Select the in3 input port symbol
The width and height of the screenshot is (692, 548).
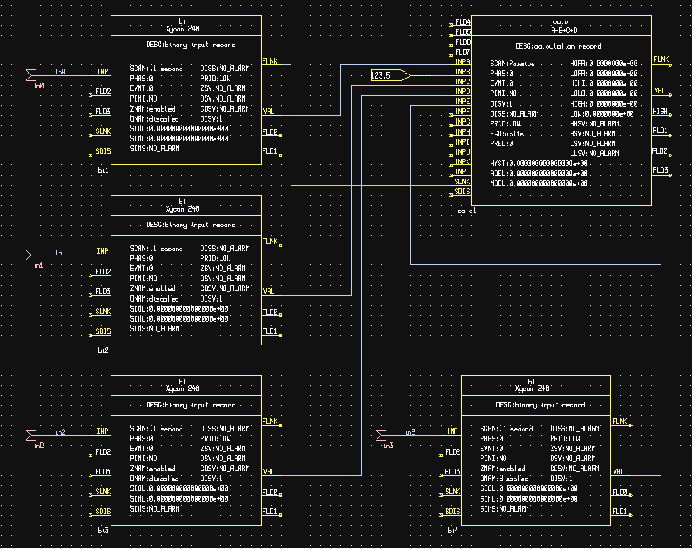pos(382,436)
